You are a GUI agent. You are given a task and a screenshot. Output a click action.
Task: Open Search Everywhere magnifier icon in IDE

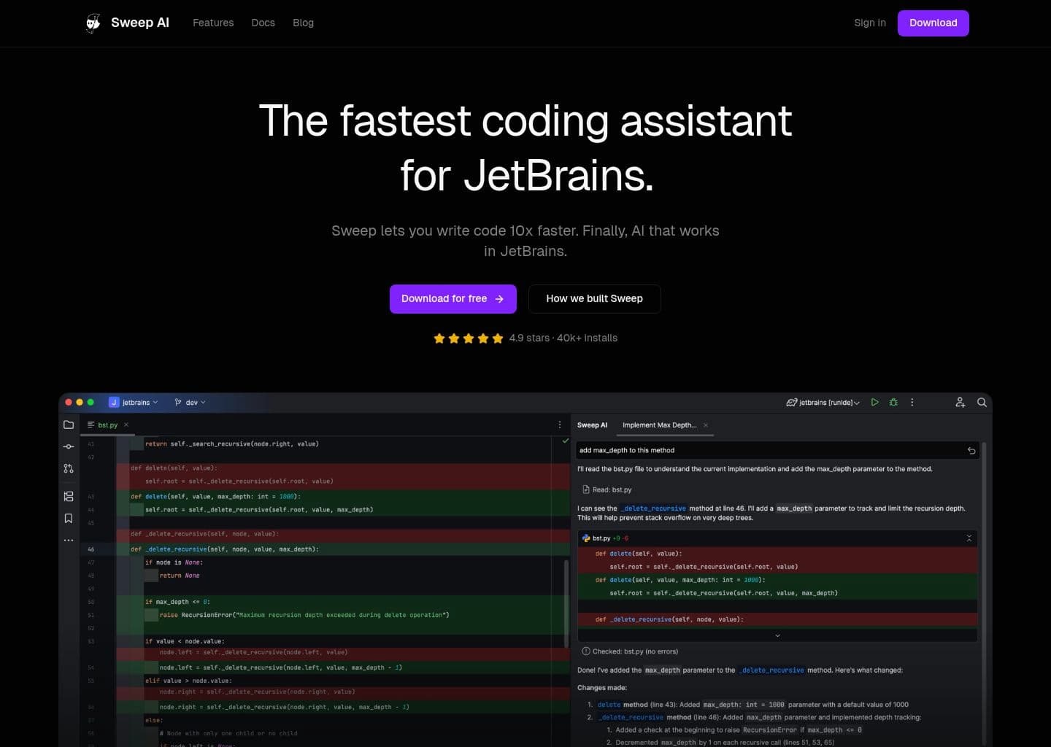(x=982, y=403)
